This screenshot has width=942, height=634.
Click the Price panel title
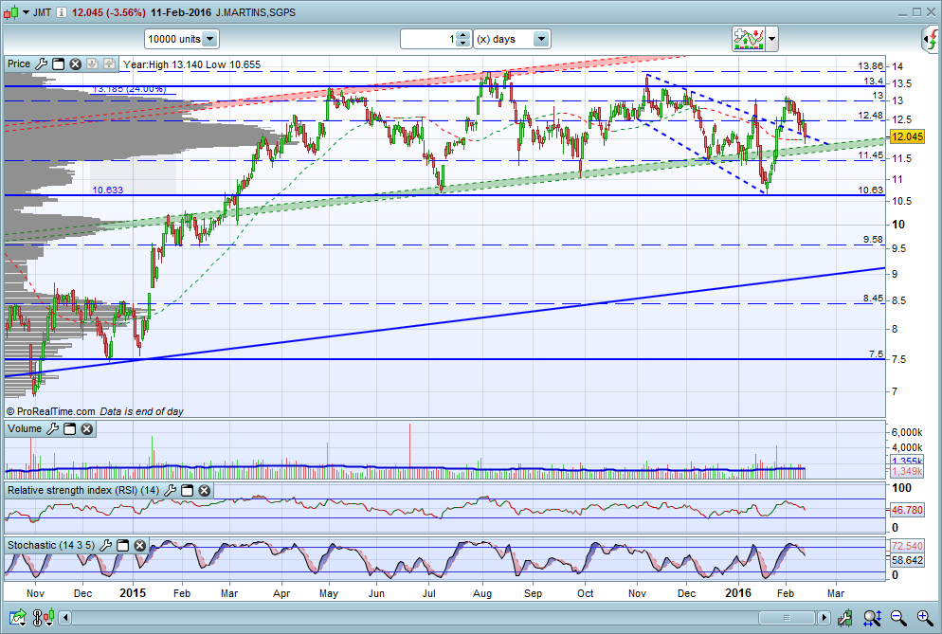tap(19, 63)
